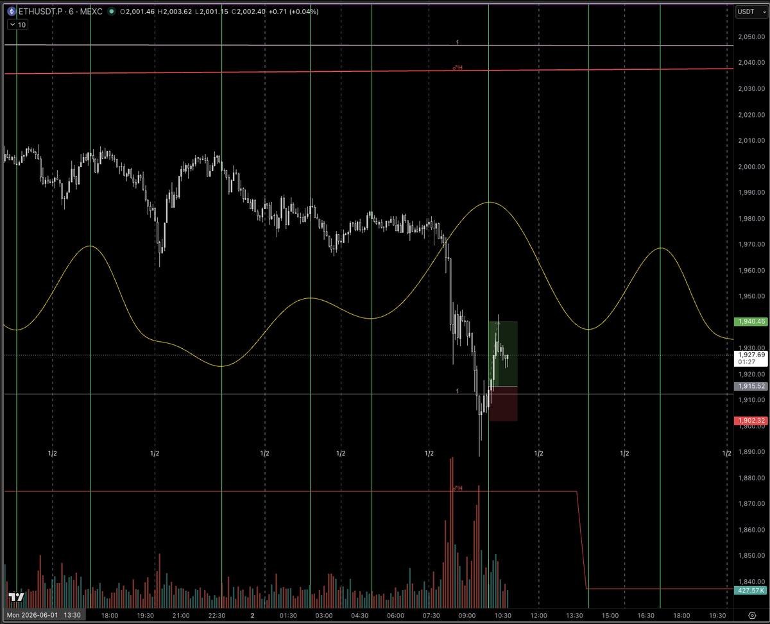Image resolution: width=770 pixels, height=624 pixels.
Task: Click the Ethereum symbol logo icon
Action: coord(12,12)
